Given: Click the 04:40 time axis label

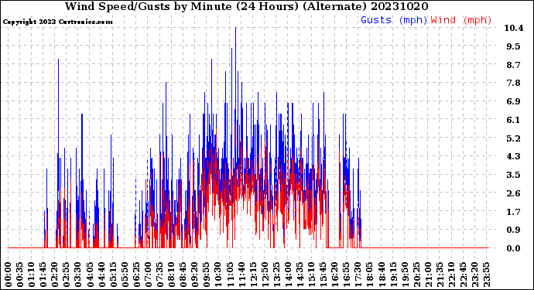Looking at the screenshot, I should [101, 274].
